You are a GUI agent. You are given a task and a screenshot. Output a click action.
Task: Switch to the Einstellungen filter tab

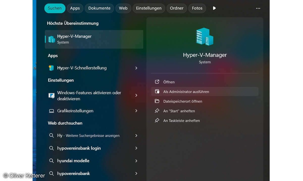point(149,8)
